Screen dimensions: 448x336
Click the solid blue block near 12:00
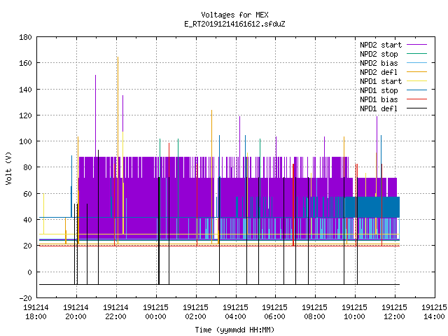(x=372, y=207)
